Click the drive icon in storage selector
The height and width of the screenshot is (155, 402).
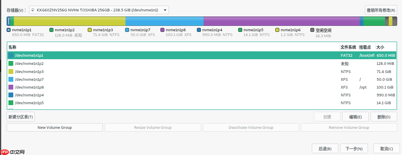click(33, 10)
